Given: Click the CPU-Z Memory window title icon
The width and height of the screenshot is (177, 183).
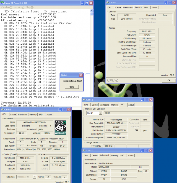Looking at the screenshot, I should point(107,2).
